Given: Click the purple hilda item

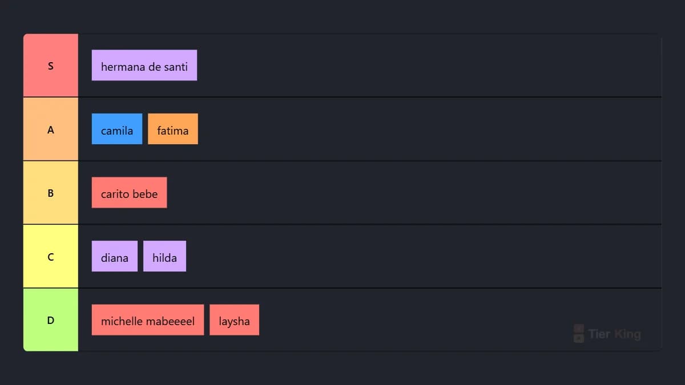Looking at the screenshot, I should 164,256.
